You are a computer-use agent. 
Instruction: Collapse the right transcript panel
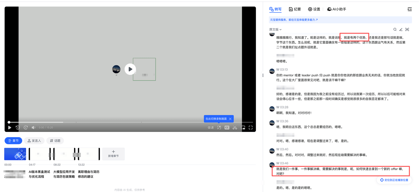click(410, 9)
